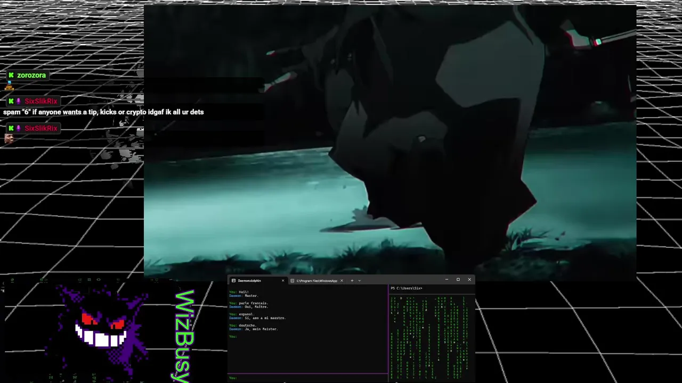Open a new terminal tab with plus
The image size is (682, 383).
tap(352, 280)
